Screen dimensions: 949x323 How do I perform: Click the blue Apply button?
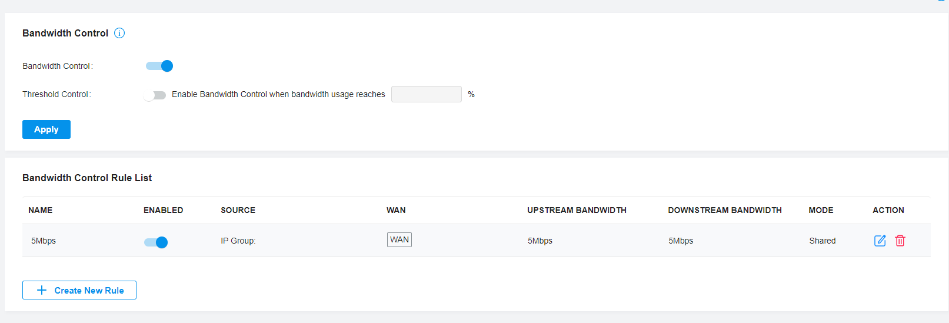(x=46, y=129)
